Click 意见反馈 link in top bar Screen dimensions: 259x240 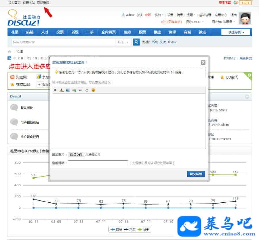[x=43, y=3]
